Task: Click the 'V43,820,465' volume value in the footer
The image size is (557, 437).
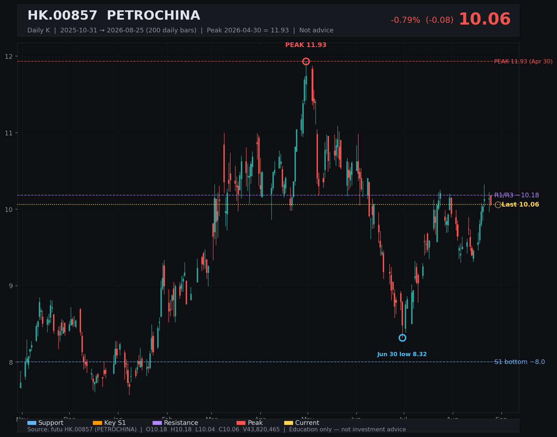Action: tap(261, 430)
